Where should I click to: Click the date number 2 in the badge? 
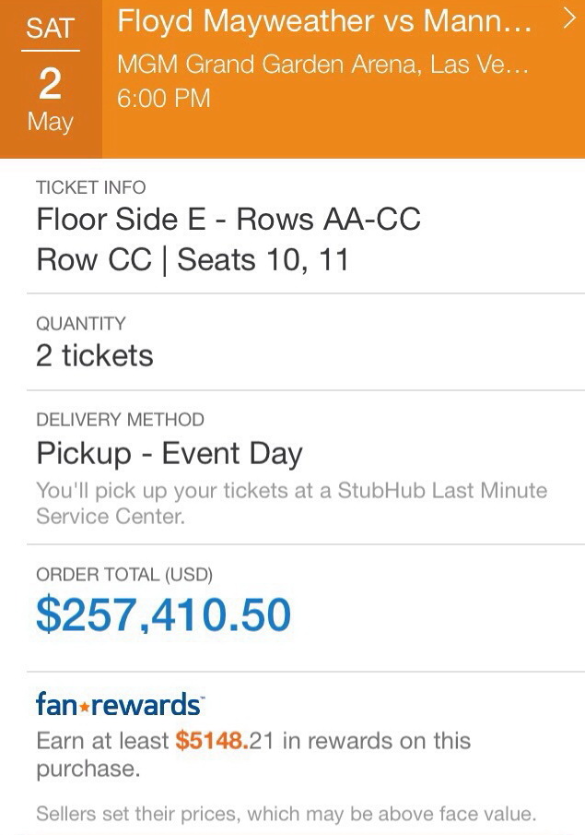tap(50, 84)
